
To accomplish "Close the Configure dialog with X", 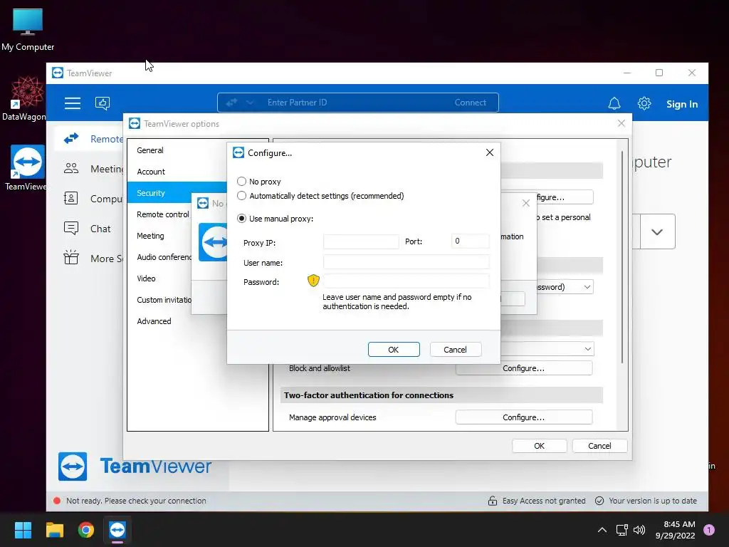I will click(490, 152).
